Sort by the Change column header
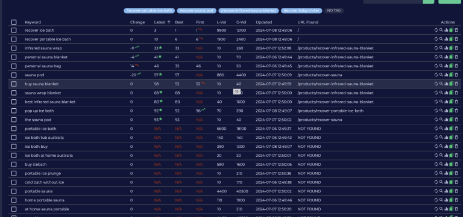Image resolution: width=463 pixels, height=217 pixels. pyautogui.click(x=137, y=22)
